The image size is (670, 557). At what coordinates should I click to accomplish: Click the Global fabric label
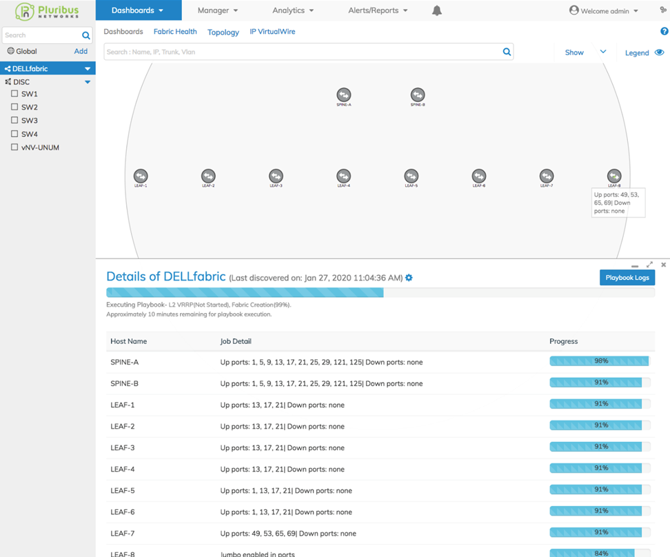26,51
